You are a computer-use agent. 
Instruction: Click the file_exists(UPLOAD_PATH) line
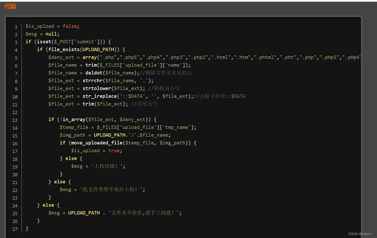[x=81, y=50]
